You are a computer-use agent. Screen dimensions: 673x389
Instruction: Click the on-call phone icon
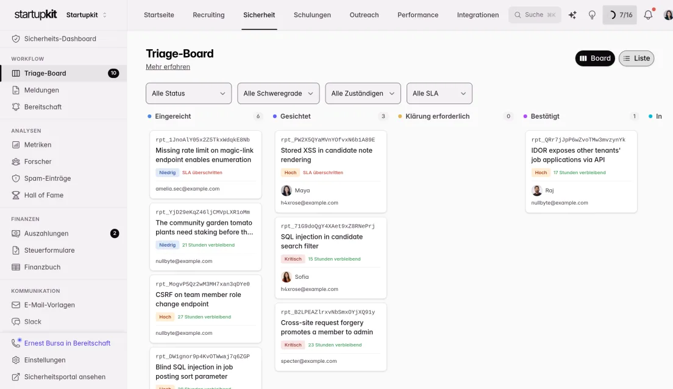click(x=16, y=343)
